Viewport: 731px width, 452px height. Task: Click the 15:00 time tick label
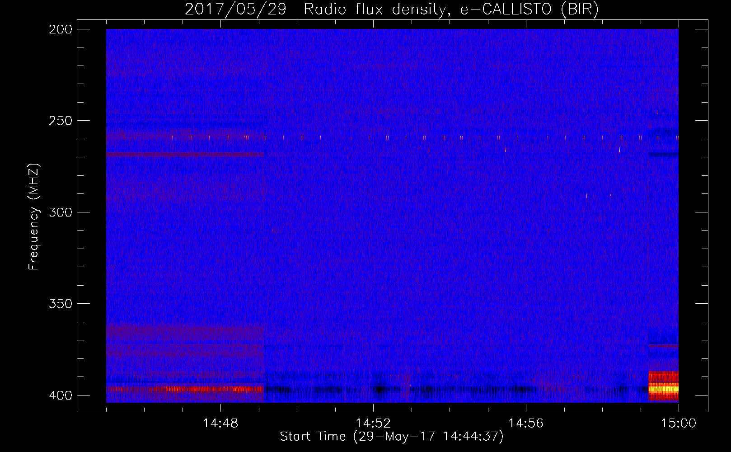(679, 424)
